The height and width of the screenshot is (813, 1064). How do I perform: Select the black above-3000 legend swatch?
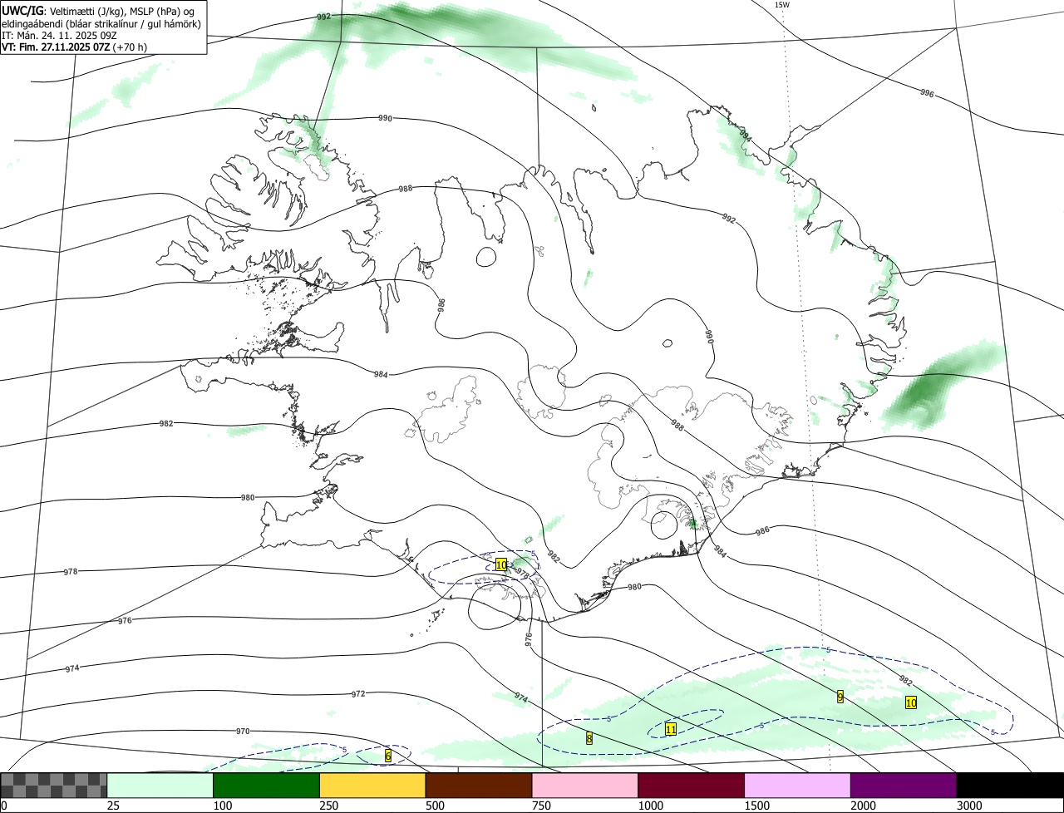tap(1010, 785)
